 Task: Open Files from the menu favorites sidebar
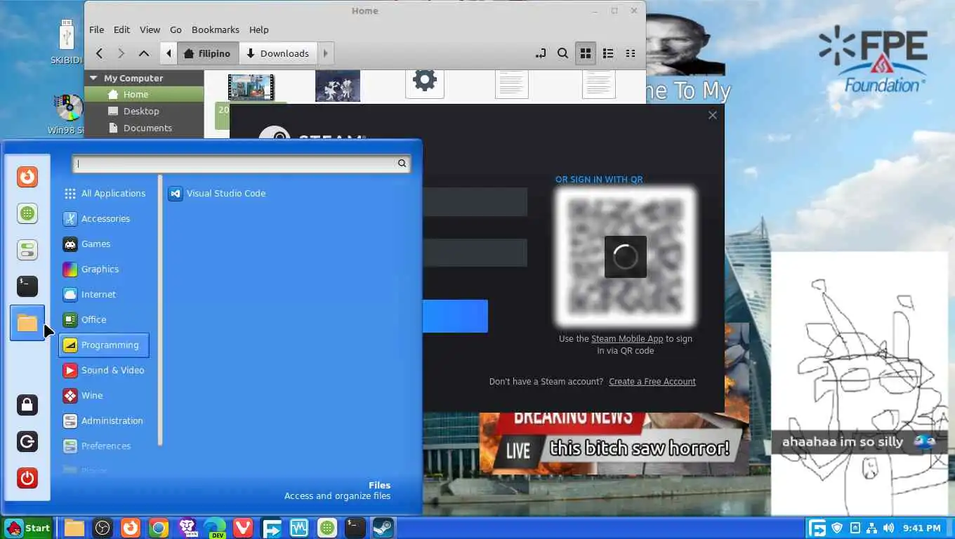tap(27, 323)
